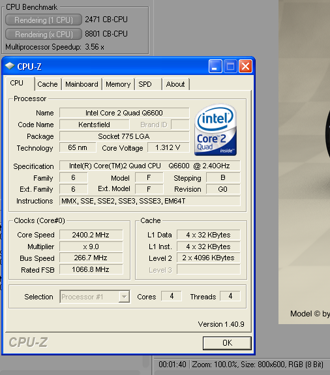Click the Threads count field
Screen dimensions: 330x375
click(230, 296)
